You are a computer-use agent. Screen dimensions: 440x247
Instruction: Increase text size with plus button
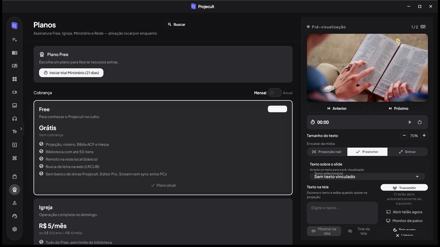pyautogui.click(x=424, y=135)
